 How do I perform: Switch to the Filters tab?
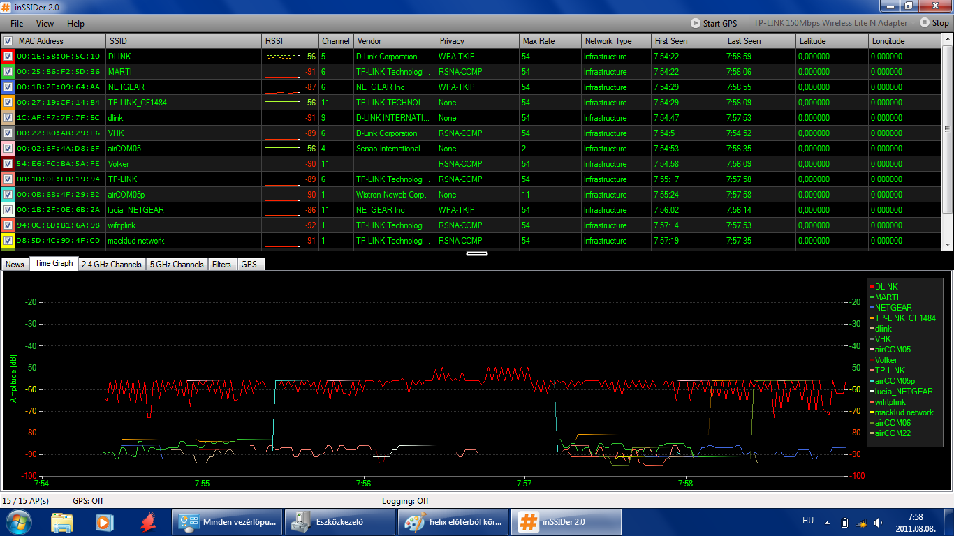click(x=221, y=265)
